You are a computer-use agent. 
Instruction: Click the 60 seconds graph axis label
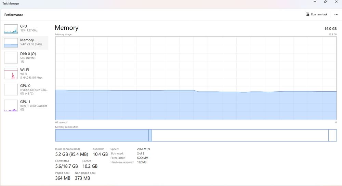point(61,122)
